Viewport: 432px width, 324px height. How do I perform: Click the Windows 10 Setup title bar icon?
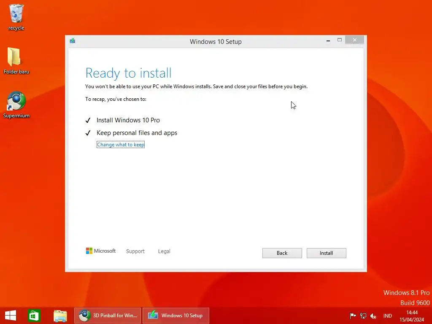[x=73, y=41]
